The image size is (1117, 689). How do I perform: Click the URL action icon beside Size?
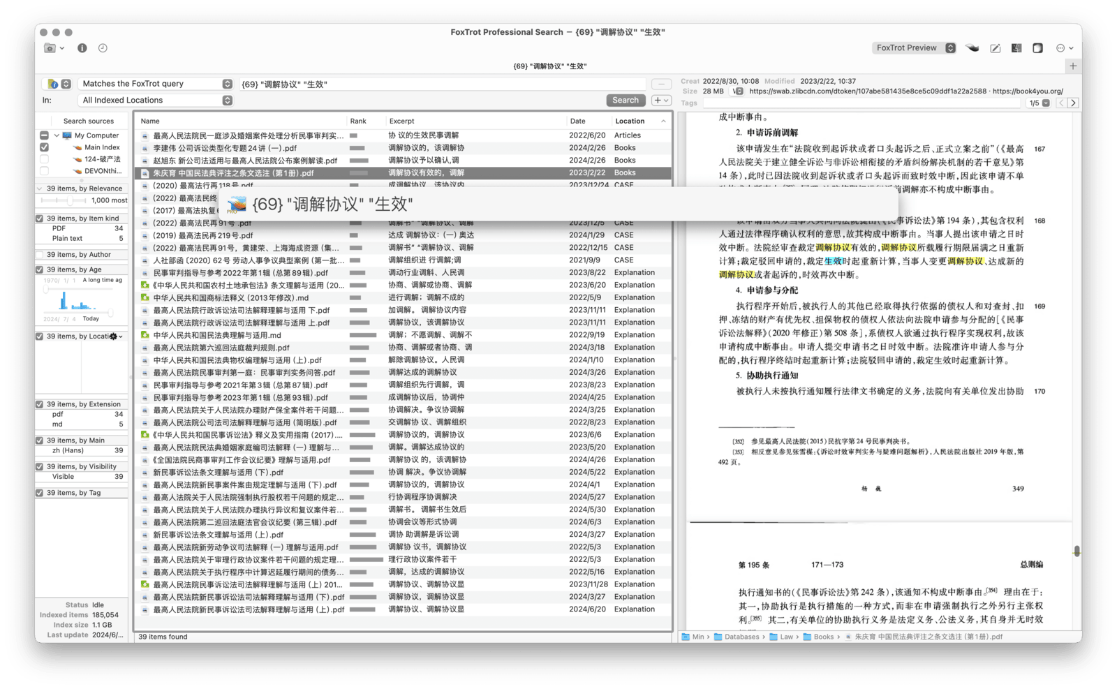(x=738, y=91)
